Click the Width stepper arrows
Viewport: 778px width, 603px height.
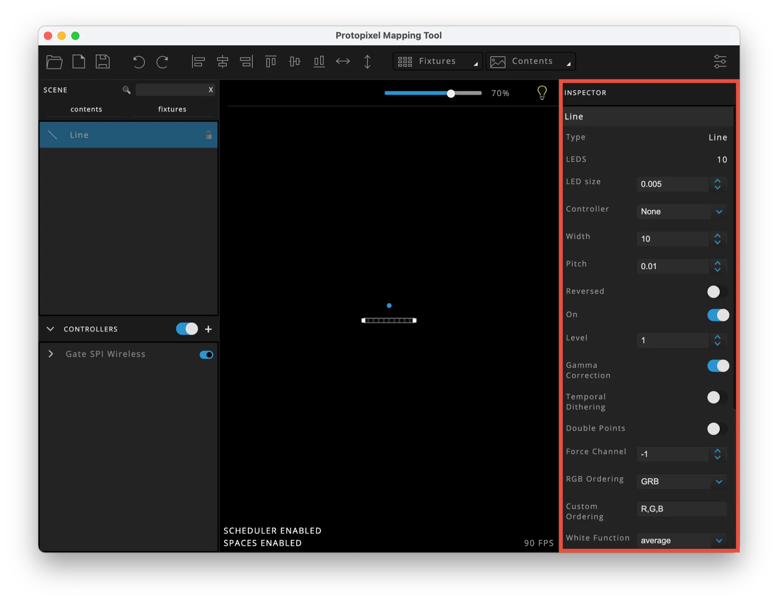tap(717, 239)
